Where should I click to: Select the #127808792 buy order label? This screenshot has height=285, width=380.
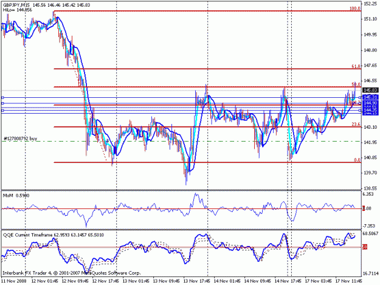point(20,139)
